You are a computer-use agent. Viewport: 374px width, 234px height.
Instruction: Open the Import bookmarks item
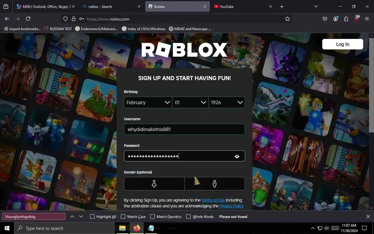[22, 29]
